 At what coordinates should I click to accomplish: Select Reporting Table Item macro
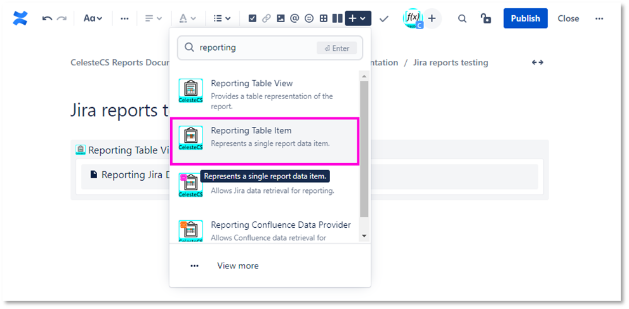point(265,140)
